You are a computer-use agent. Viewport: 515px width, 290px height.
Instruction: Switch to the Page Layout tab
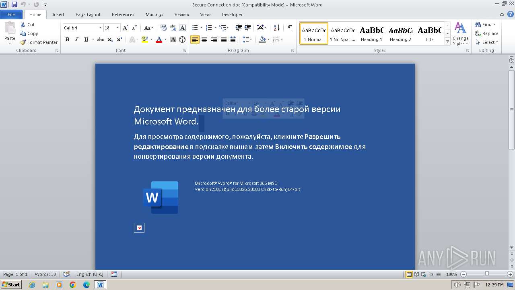pos(88,14)
